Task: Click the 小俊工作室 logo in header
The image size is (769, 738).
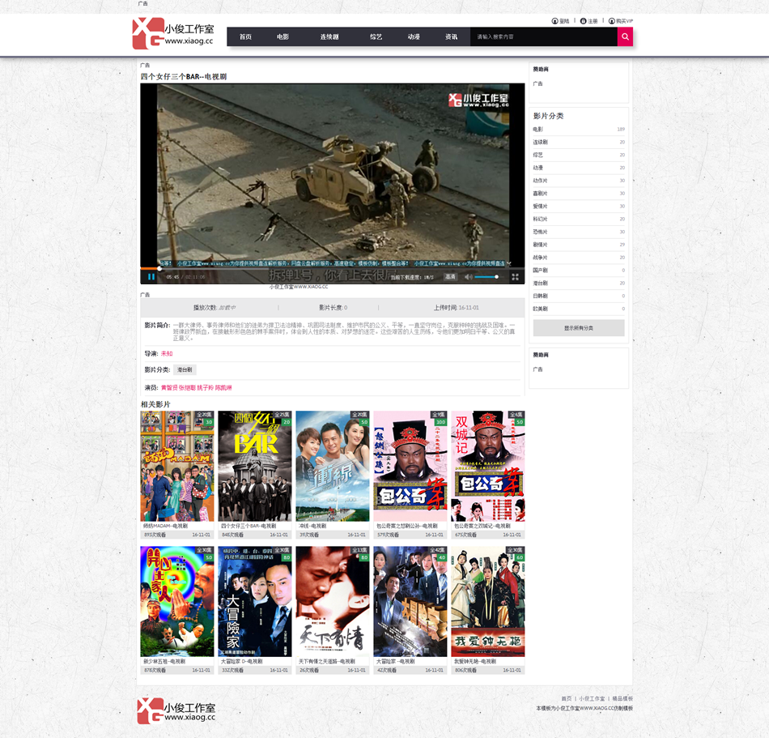Action: pos(173,33)
